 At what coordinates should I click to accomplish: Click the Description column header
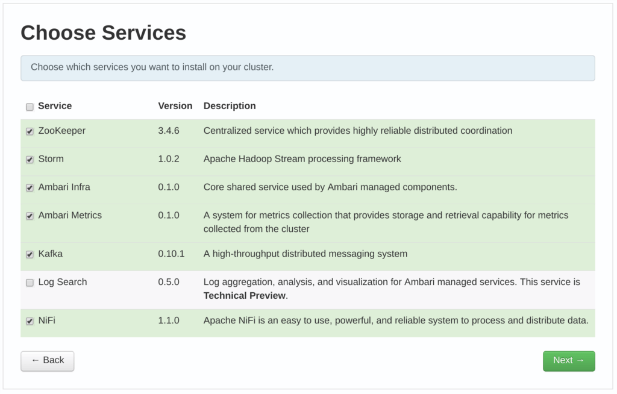[x=230, y=106]
